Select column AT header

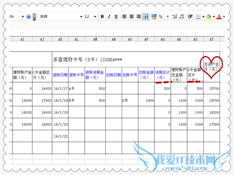point(212,39)
